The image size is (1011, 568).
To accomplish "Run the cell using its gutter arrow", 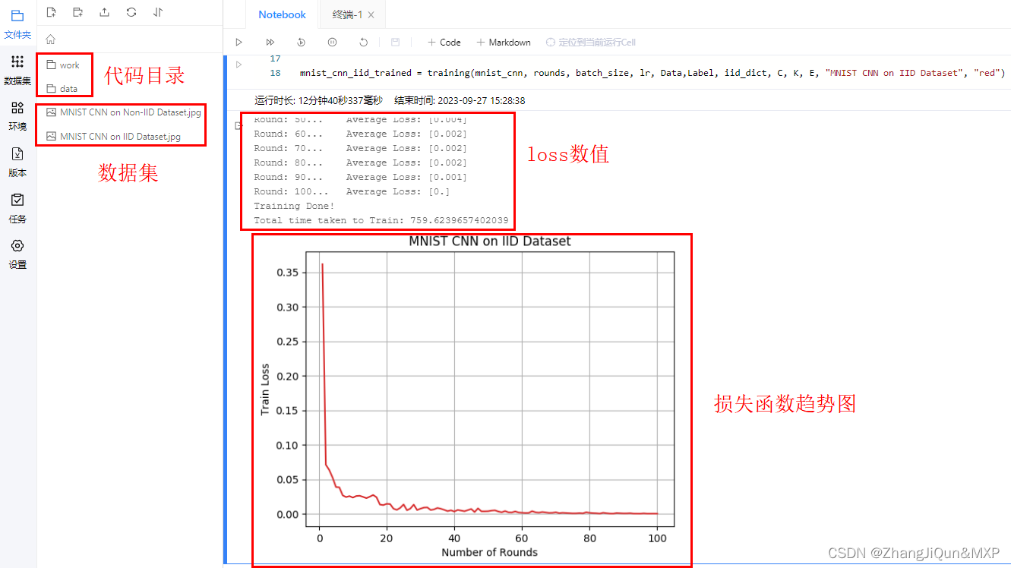I will 239,65.
